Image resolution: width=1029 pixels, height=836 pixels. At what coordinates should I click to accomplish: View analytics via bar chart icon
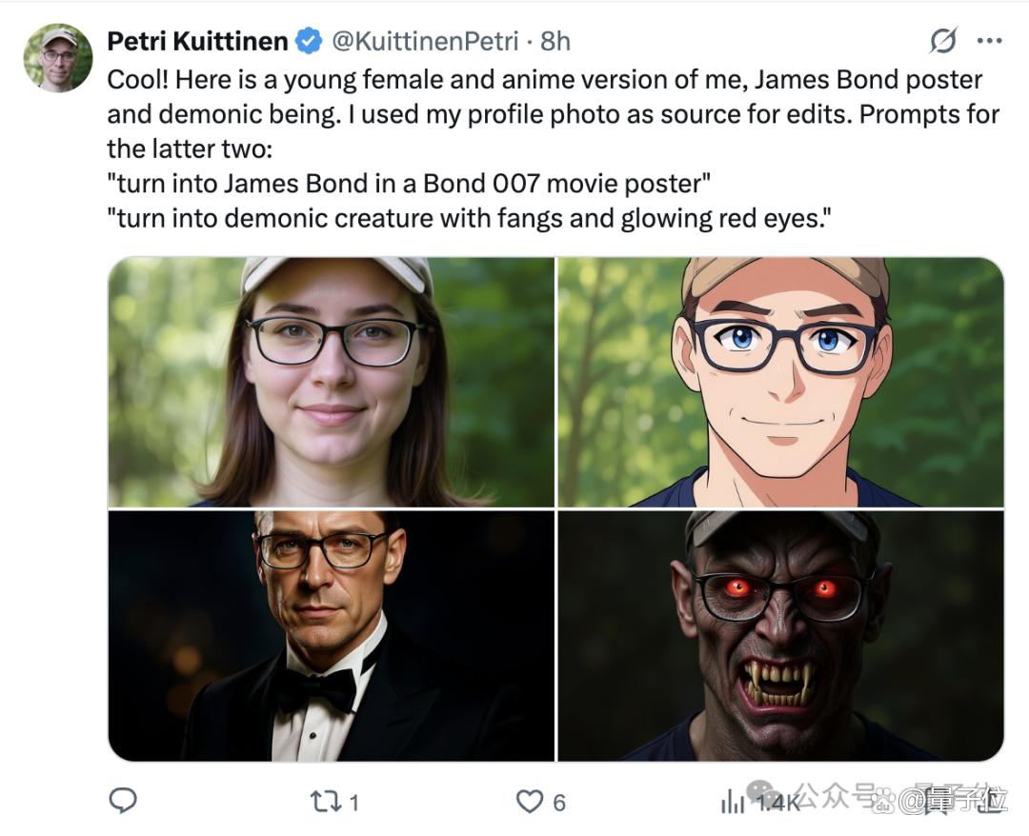(732, 802)
